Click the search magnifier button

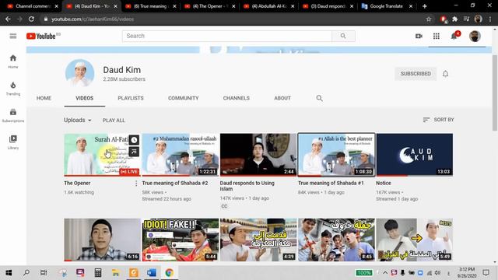tap(343, 36)
